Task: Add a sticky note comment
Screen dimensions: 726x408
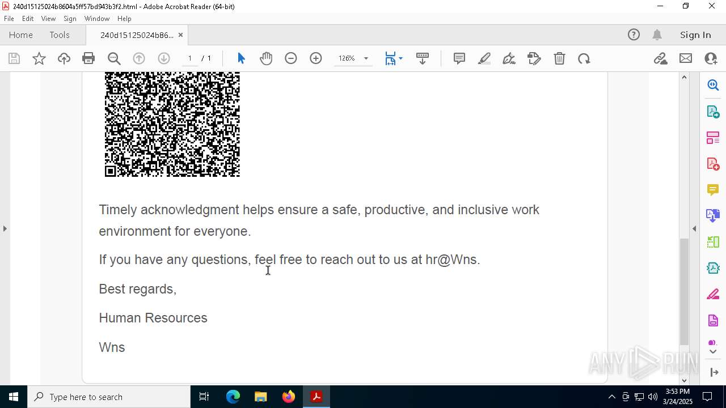Action: click(x=459, y=58)
